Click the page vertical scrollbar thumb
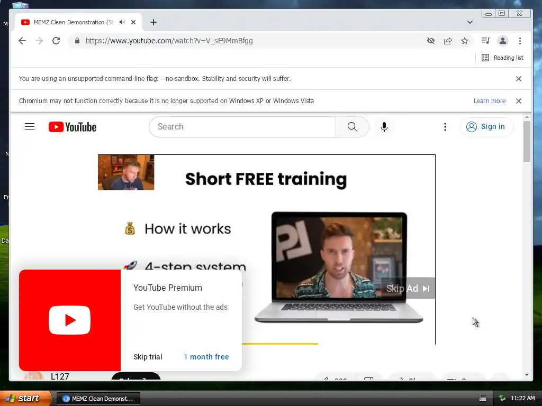 (527, 141)
